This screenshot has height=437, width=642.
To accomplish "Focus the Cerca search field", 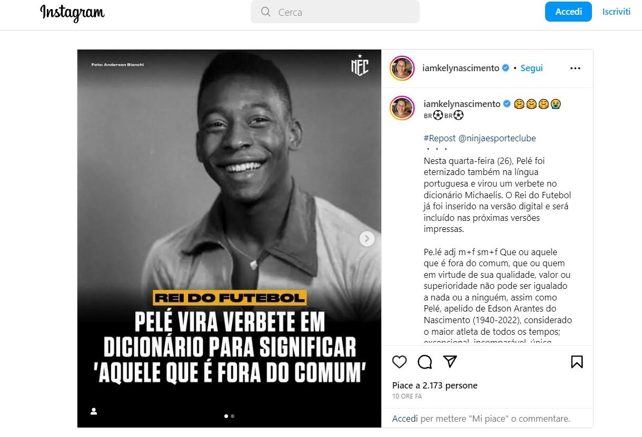I will coord(335,12).
